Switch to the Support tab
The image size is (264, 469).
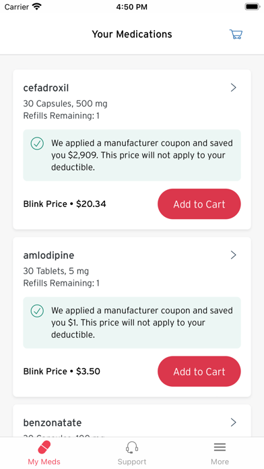pyautogui.click(x=132, y=453)
